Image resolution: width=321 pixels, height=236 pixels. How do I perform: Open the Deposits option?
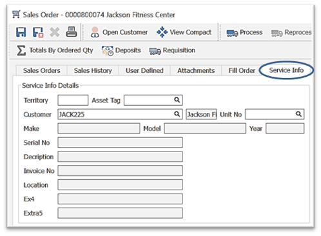[x=121, y=50]
